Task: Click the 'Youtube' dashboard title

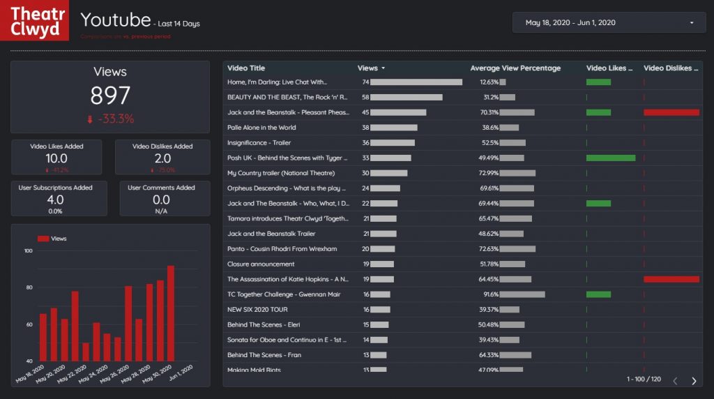Action: (116, 20)
